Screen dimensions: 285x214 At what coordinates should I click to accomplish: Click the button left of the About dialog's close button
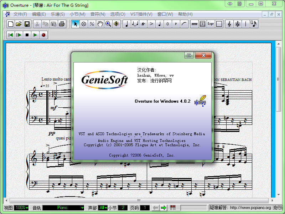click(189, 55)
